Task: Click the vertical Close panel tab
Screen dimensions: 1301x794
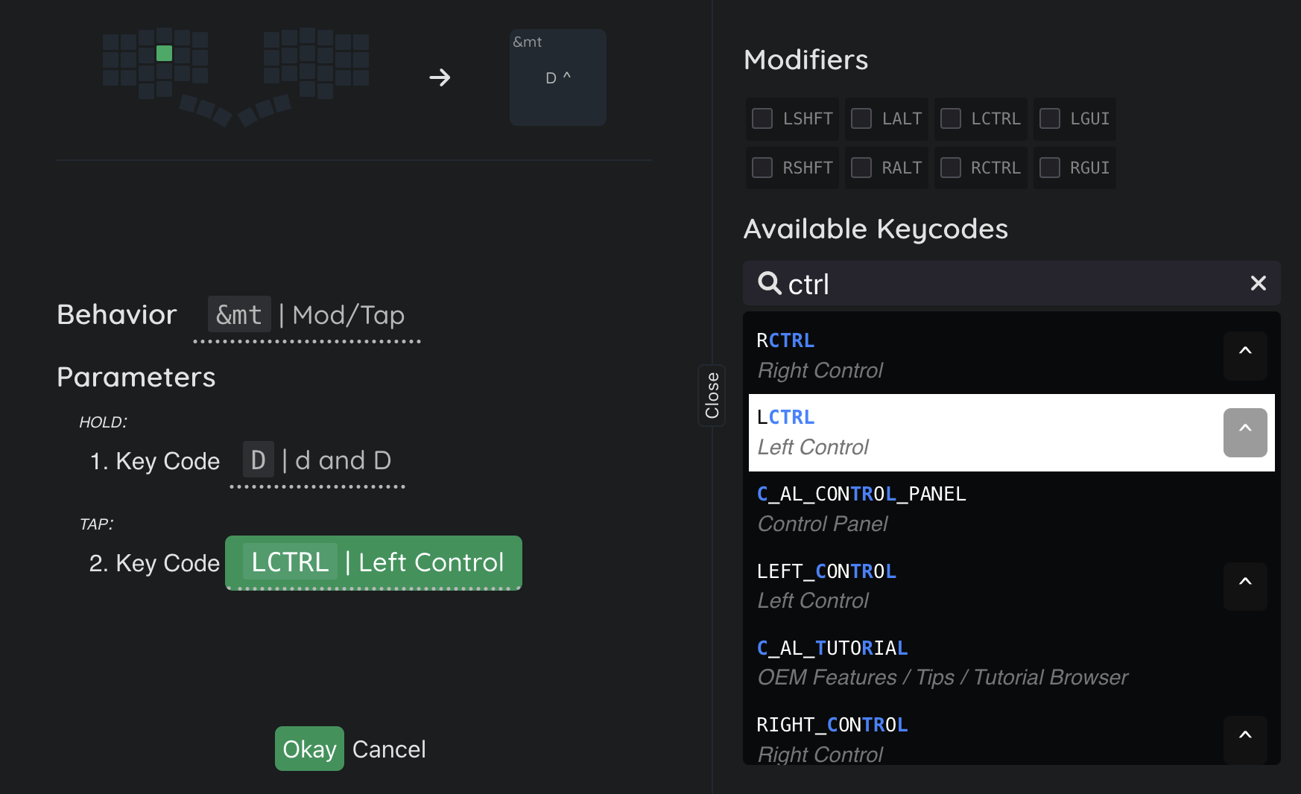Action: coord(712,396)
